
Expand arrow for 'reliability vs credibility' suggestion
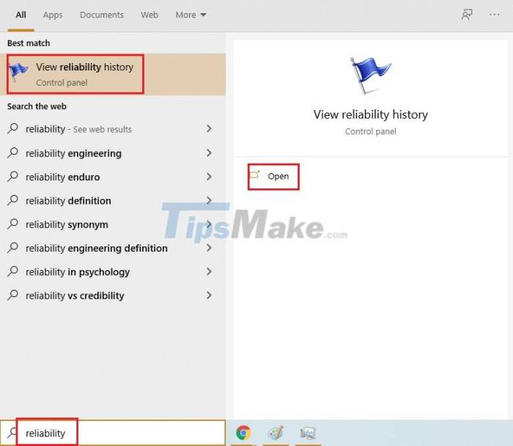point(209,296)
